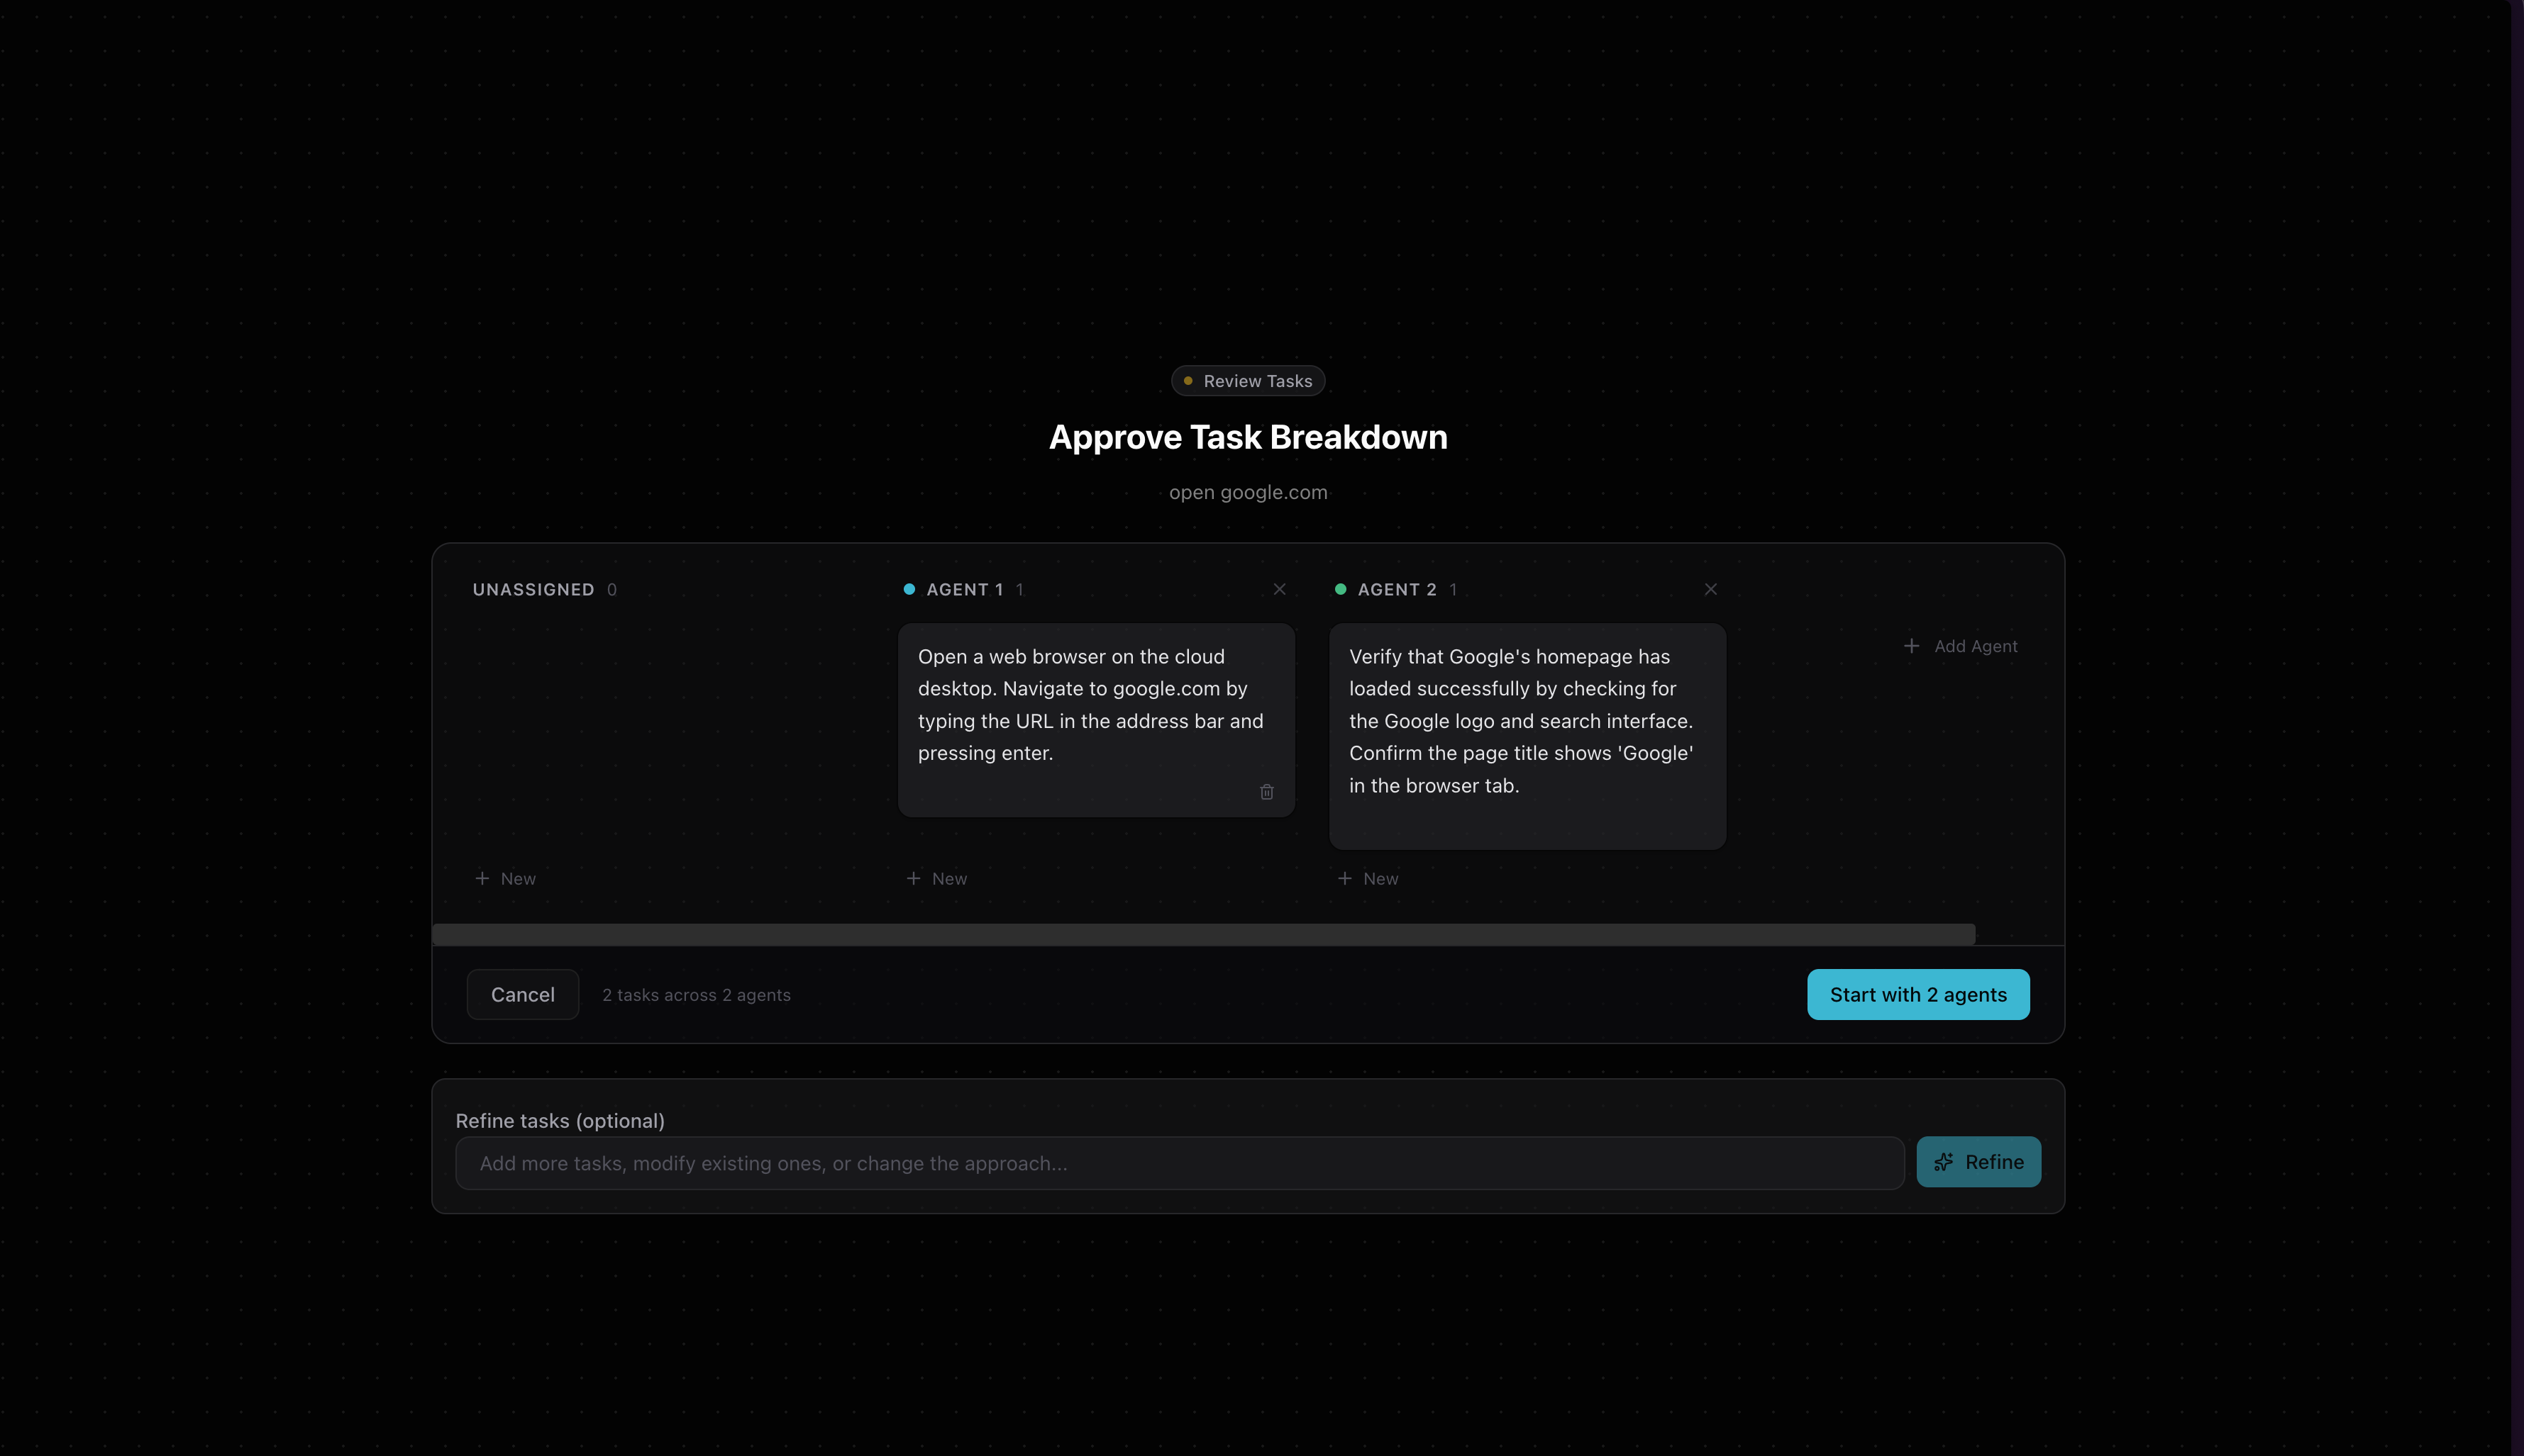This screenshot has height=1456, width=2524.
Task: Click the Refine tasks text input
Action: (1179, 1163)
